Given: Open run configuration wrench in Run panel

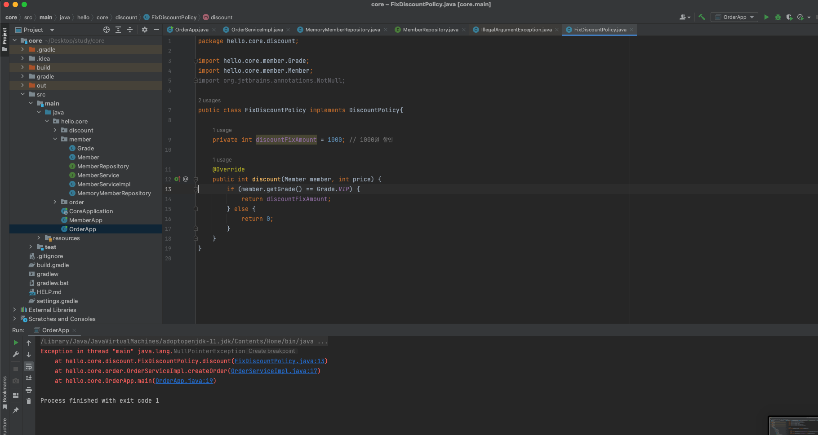Looking at the screenshot, I should [x=16, y=354].
